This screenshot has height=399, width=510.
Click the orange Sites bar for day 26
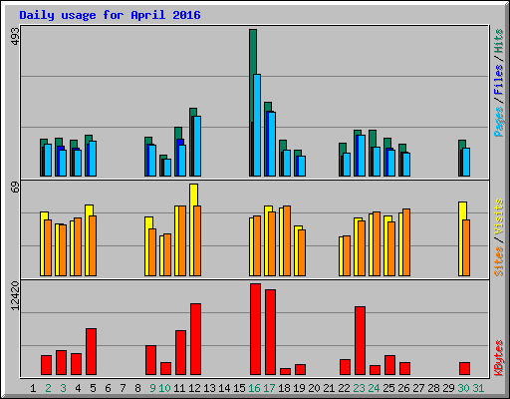pos(406,242)
